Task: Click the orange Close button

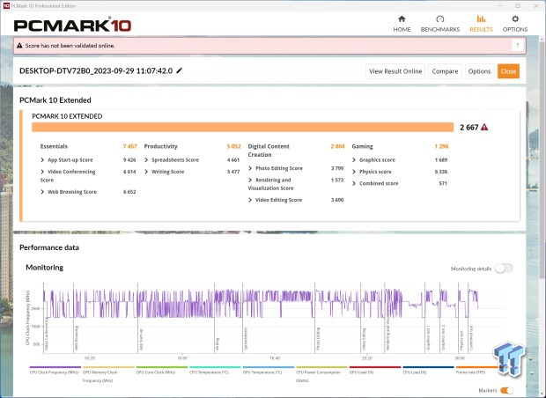Action: [508, 71]
